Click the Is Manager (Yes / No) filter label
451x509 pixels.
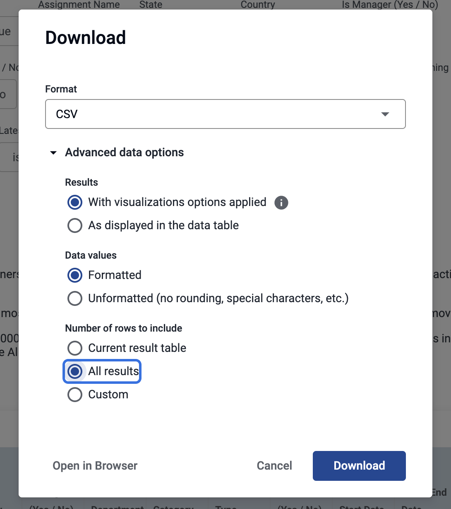[390, 5]
